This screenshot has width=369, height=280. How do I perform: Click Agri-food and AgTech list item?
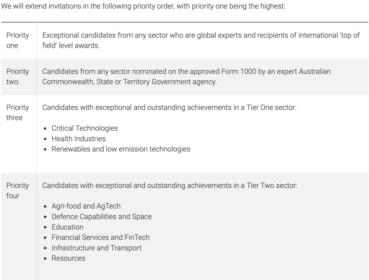86,206
